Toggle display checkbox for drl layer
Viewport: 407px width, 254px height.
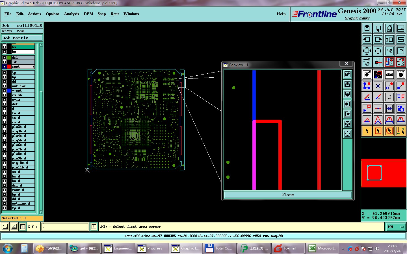[x=5, y=58]
